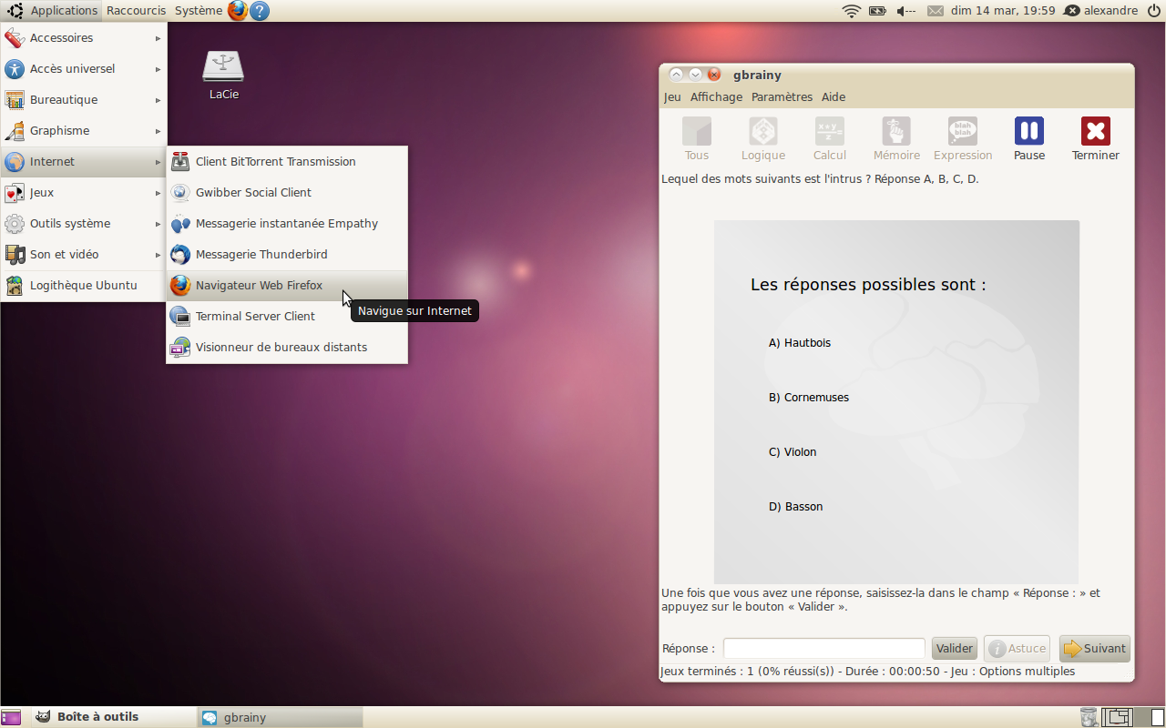Click the Valider button
1166x728 pixels.
point(954,649)
